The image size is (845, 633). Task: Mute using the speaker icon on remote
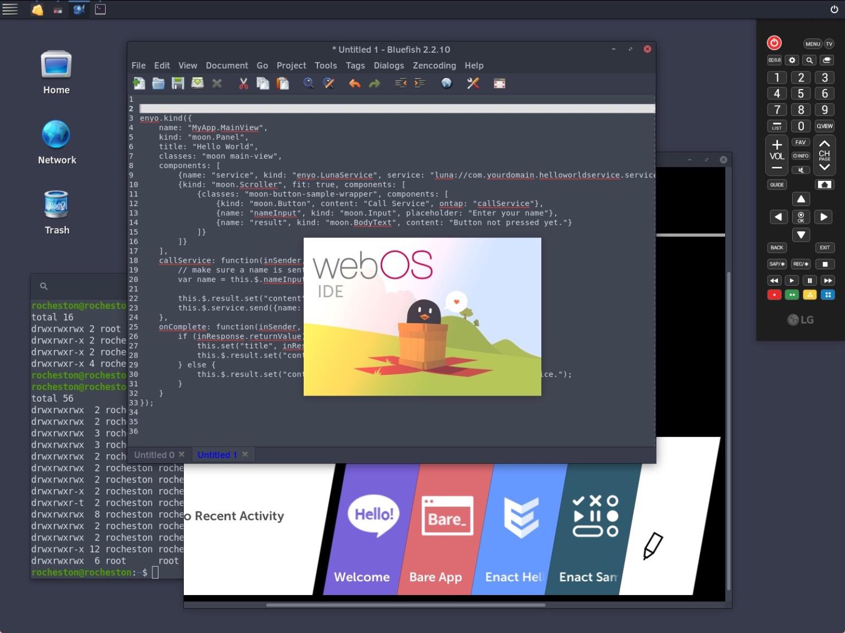point(801,170)
